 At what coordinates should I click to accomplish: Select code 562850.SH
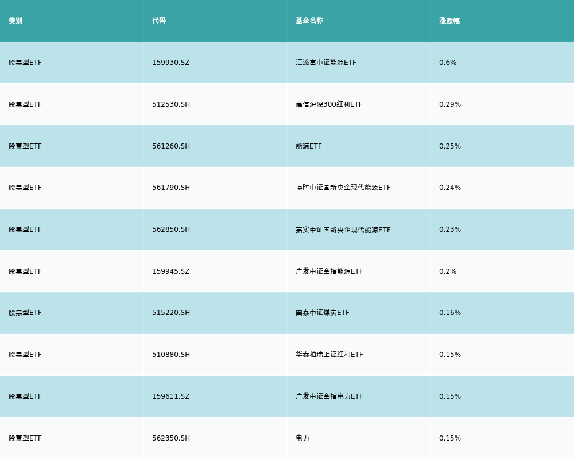pos(171,229)
